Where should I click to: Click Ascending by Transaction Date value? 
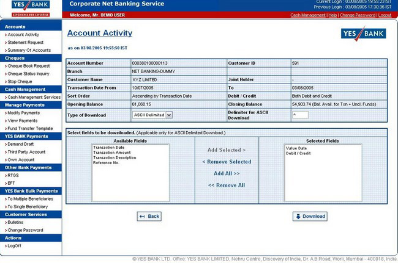coord(162,96)
